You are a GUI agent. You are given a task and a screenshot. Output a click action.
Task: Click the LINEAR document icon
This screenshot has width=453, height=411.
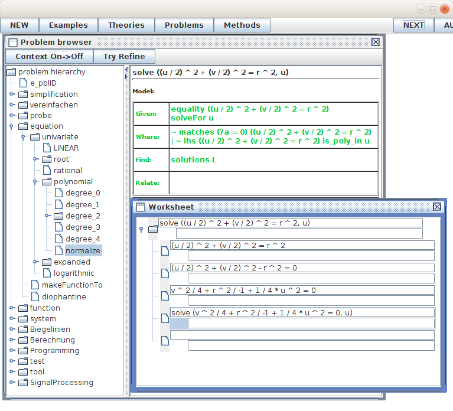[x=47, y=148]
